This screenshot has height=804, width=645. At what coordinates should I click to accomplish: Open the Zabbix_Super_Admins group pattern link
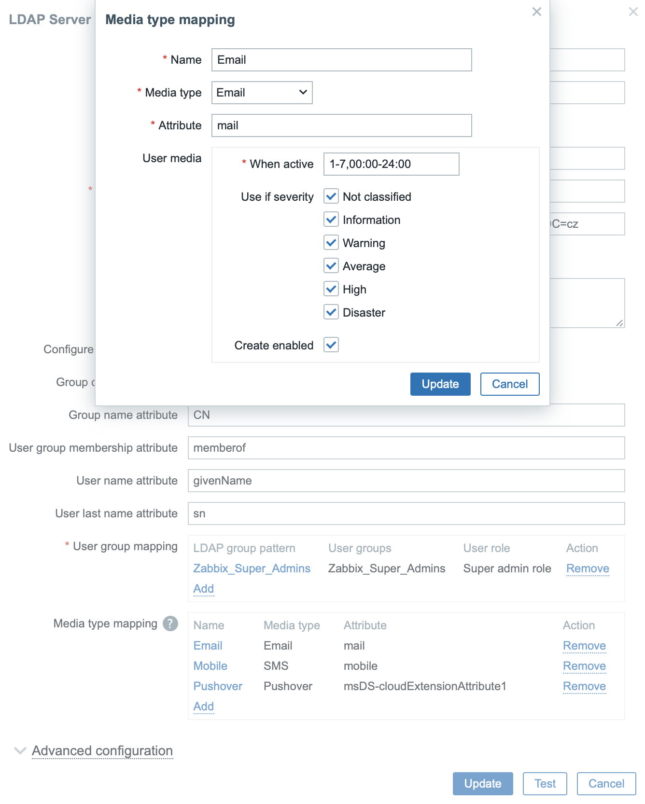pos(252,568)
